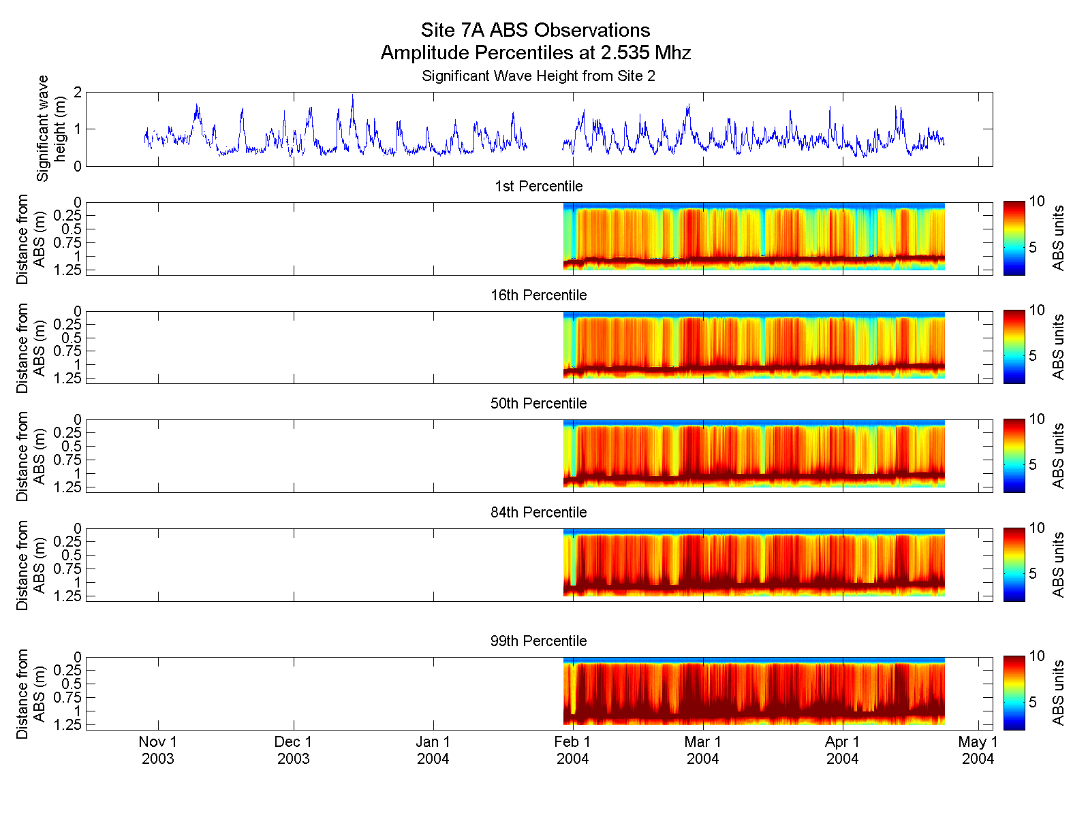Image resolution: width=1073 pixels, height=817 pixels.
Task: Click the 84th Percentile colorbar
Action: [1014, 564]
